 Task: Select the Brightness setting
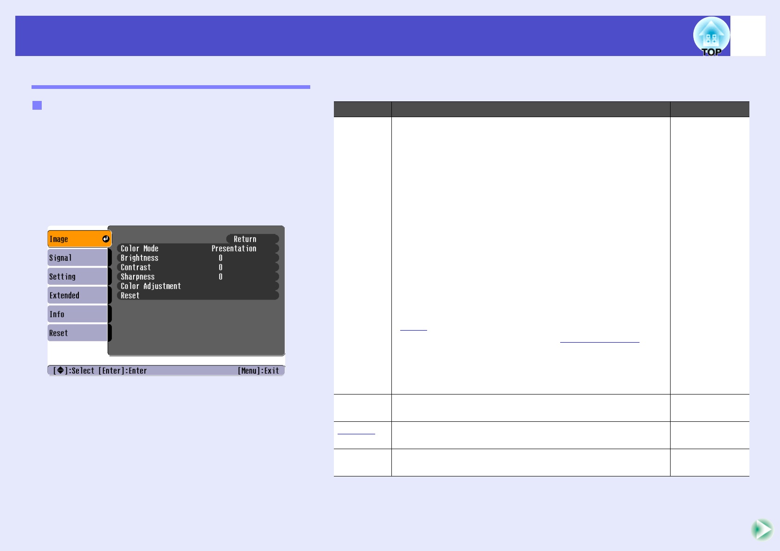pos(198,258)
